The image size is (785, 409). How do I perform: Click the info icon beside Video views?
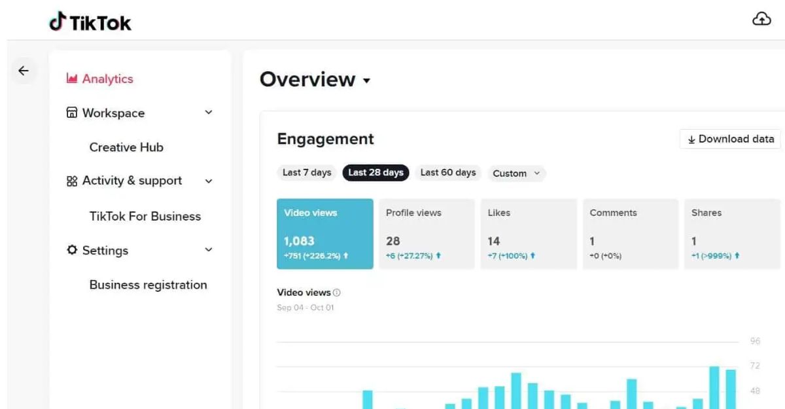pos(336,293)
